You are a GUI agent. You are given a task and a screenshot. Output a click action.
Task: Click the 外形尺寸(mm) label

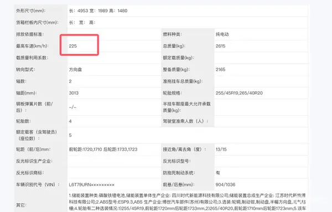pos(30,11)
